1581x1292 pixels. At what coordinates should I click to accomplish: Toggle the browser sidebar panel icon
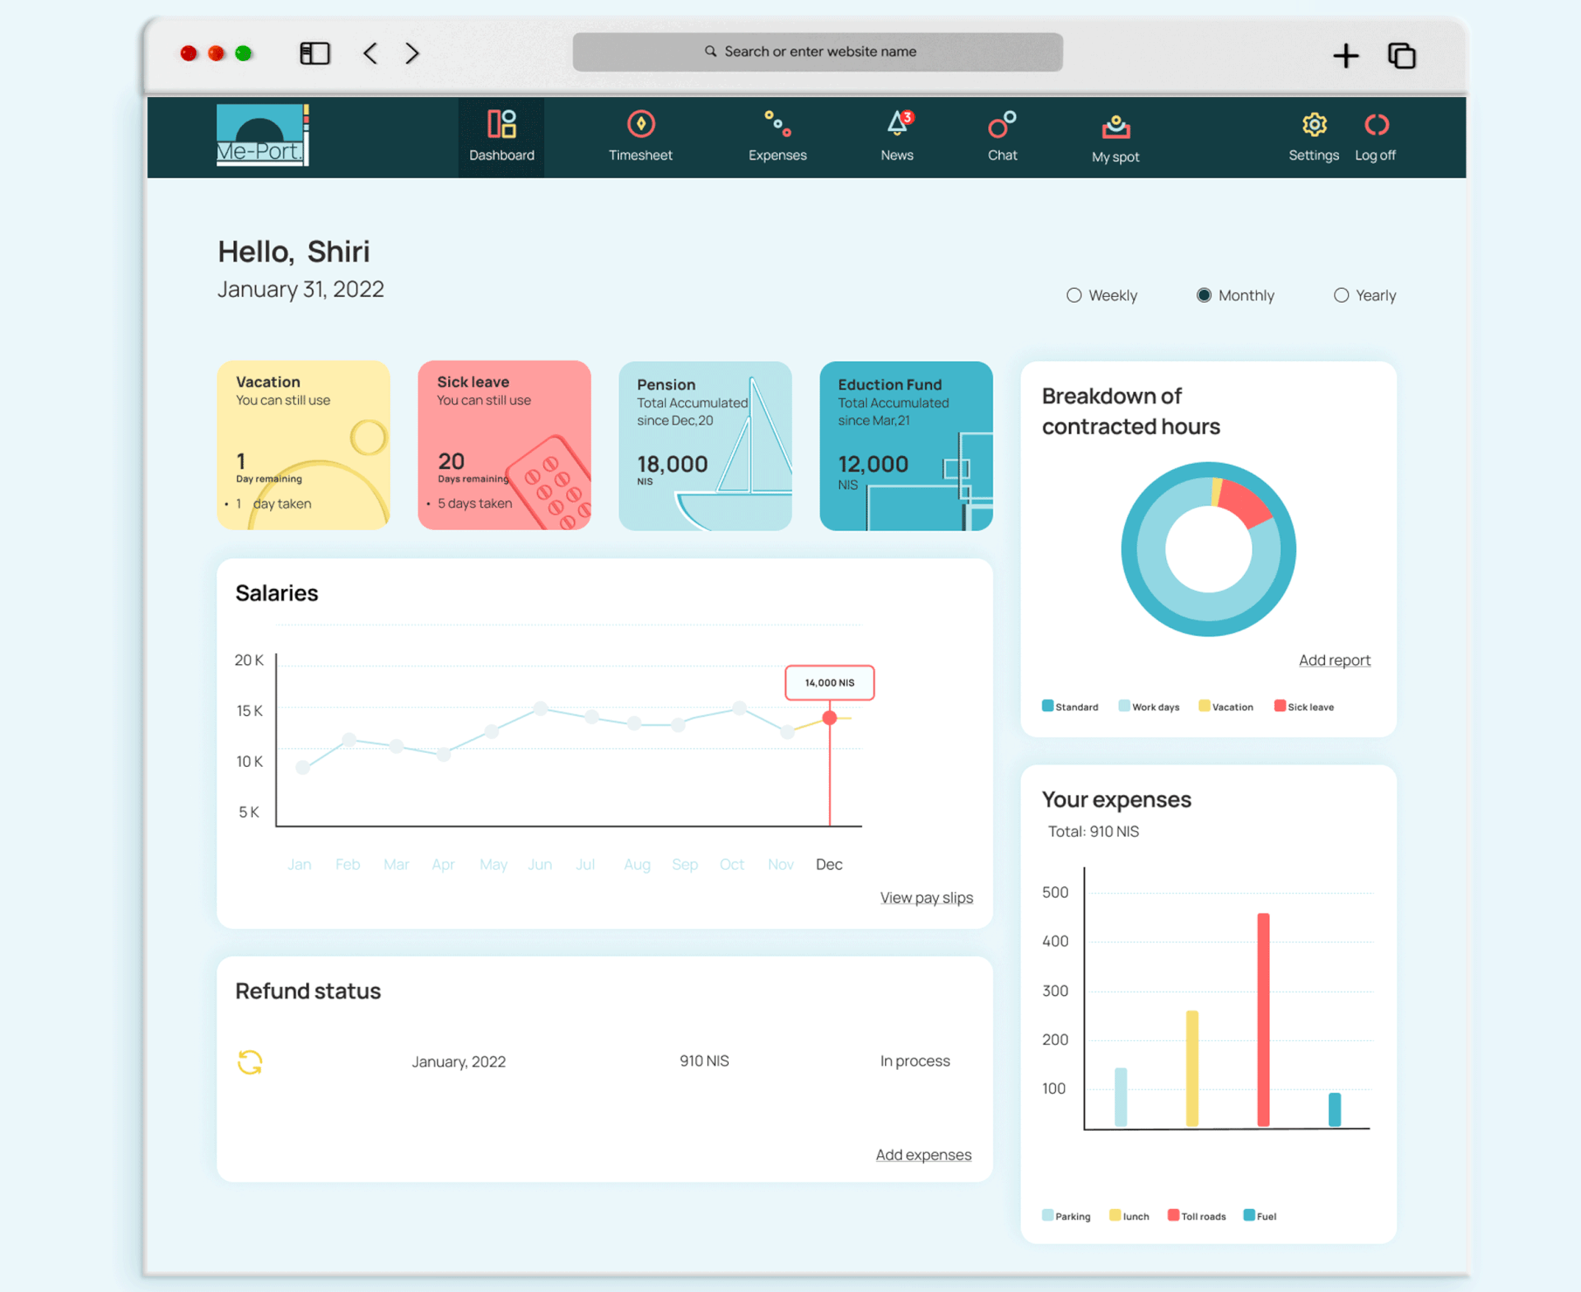(315, 53)
